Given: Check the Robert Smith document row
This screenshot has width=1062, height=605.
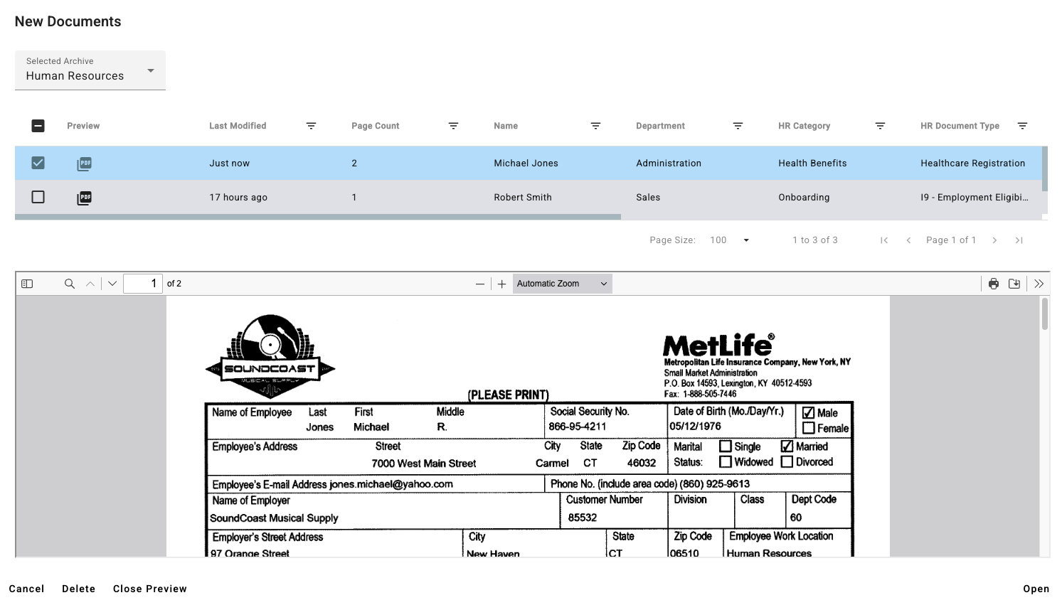Looking at the screenshot, I should pyautogui.click(x=38, y=197).
